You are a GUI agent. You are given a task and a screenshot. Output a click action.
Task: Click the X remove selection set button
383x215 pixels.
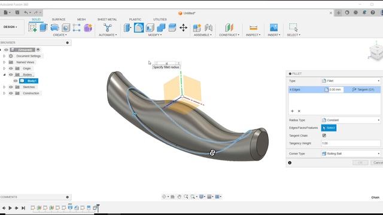(299, 111)
